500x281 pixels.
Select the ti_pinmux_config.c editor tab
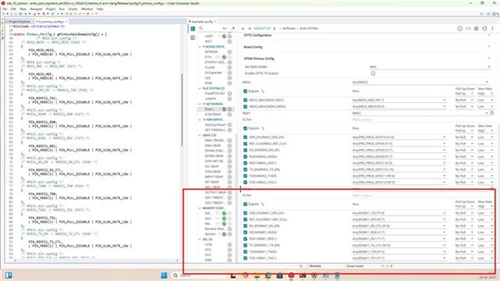click(x=51, y=22)
